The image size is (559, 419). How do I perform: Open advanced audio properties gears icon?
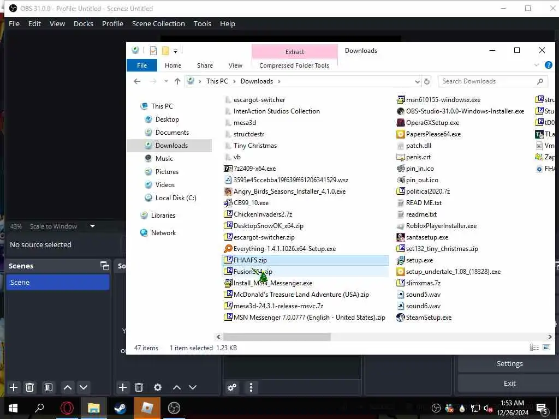point(232,387)
